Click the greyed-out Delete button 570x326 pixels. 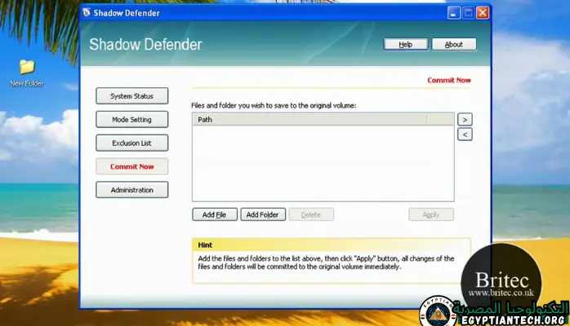(x=311, y=214)
